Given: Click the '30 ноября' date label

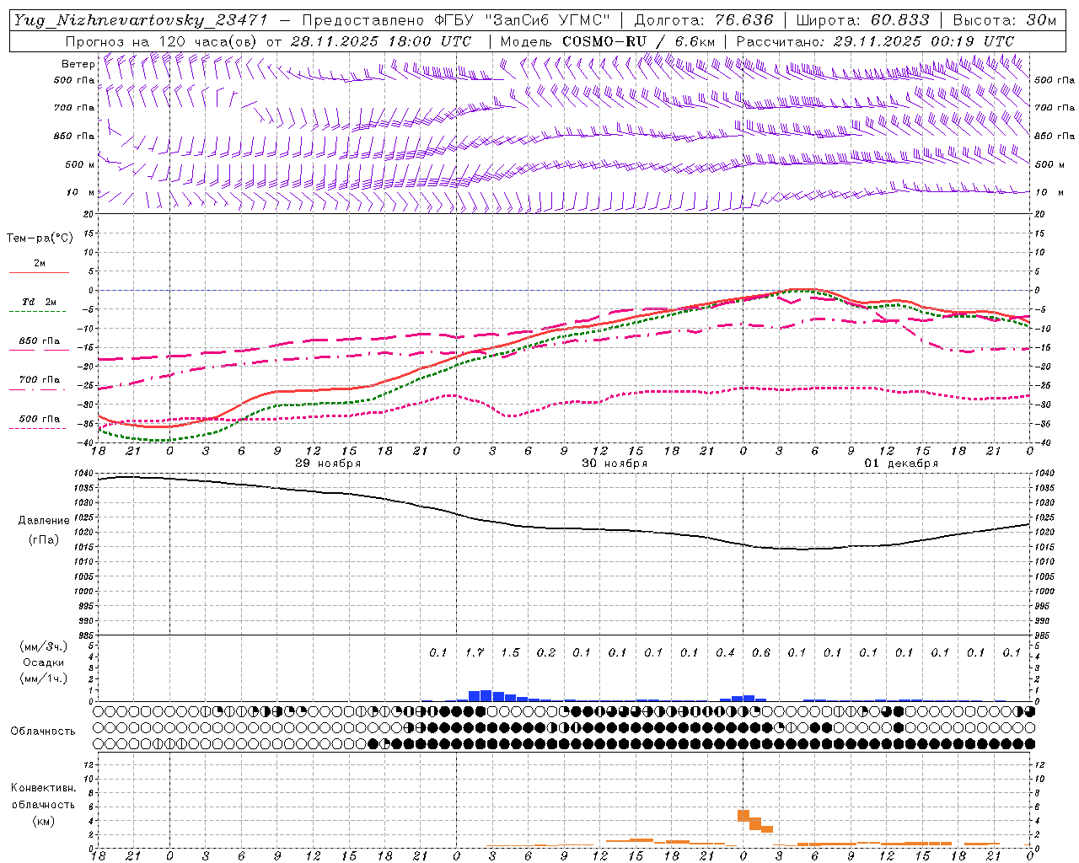Looking at the screenshot, I should click(x=615, y=464).
